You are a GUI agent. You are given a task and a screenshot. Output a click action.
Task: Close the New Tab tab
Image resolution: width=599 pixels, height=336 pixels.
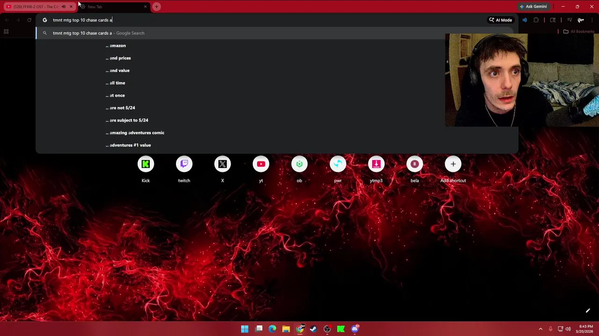pyautogui.click(x=145, y=7)
